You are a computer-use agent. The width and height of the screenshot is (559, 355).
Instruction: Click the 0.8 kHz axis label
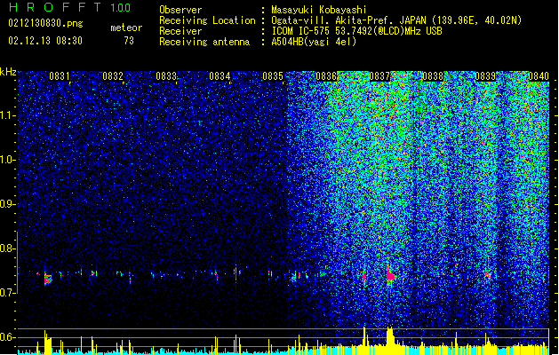pos(8,248)
